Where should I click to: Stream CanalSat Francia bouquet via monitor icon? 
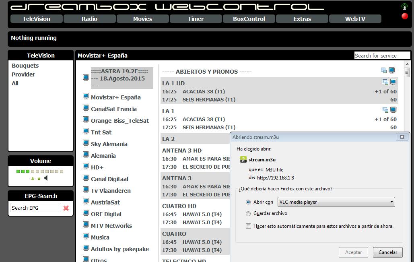click(86, 108)
